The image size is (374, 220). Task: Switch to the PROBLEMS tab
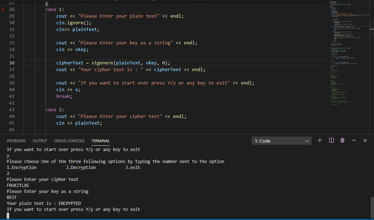[x=16, y=141]
